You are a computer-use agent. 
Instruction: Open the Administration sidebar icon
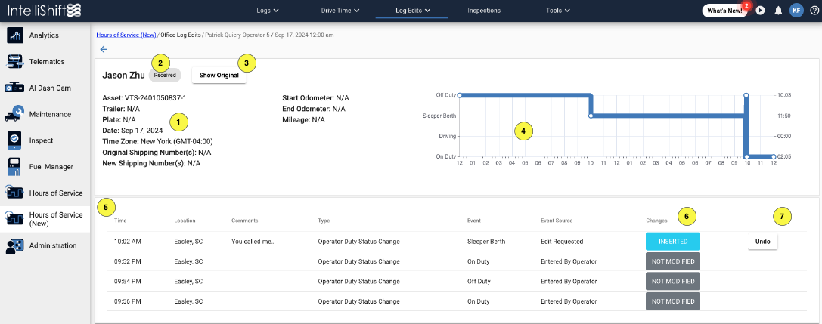click(14, 245)
